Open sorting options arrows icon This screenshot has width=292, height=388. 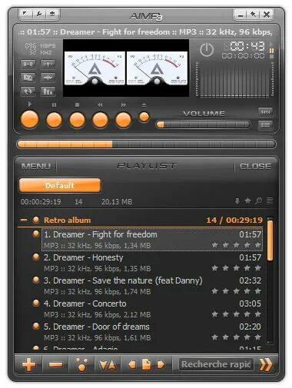(x=108, y=364)
